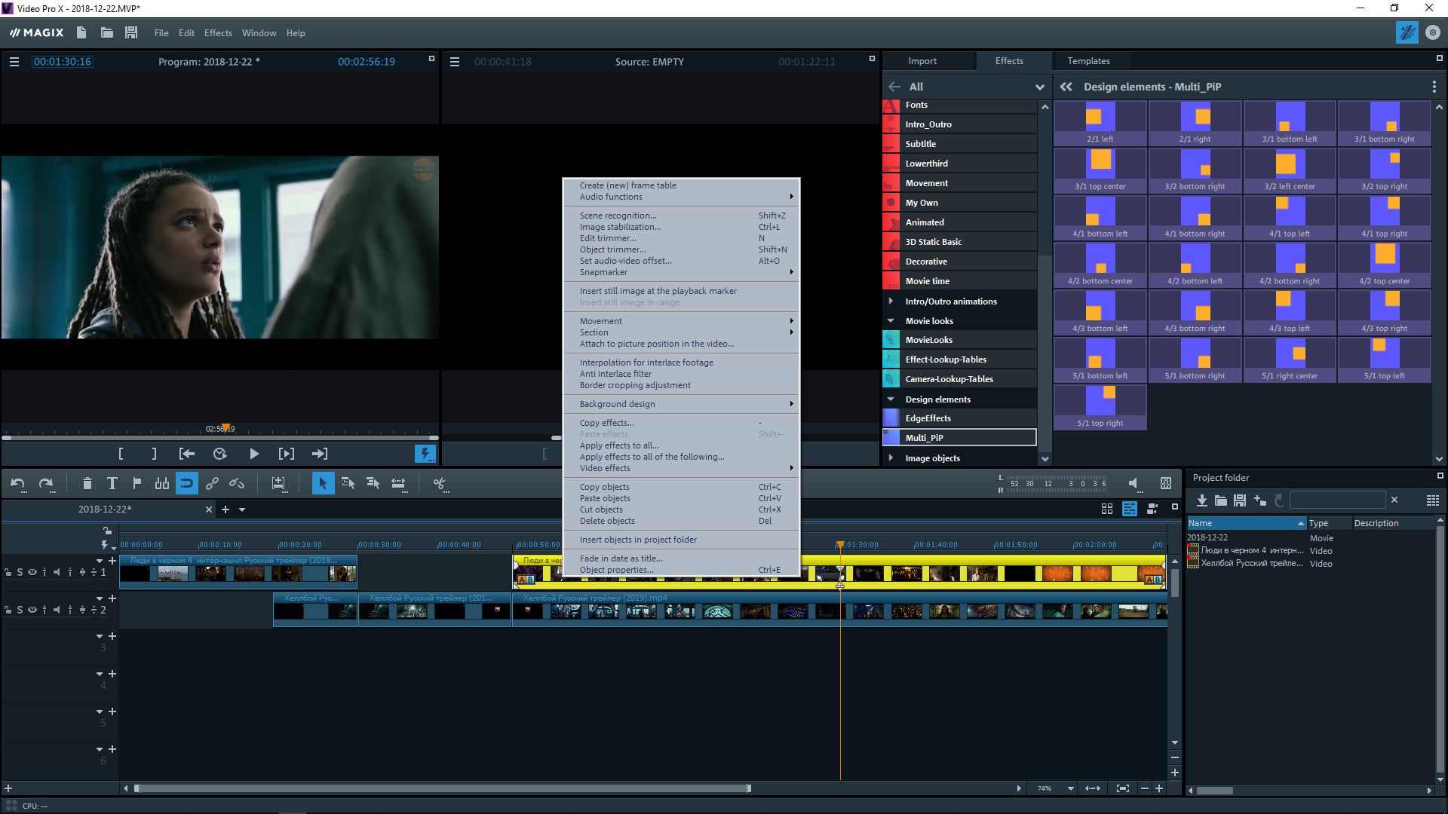This screenshot has height=814, width=1448.
Task: Collapse the Design elements section
Action: 891,399
